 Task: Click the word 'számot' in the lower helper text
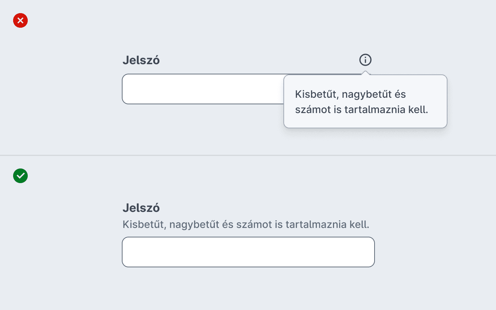point(253,224)
